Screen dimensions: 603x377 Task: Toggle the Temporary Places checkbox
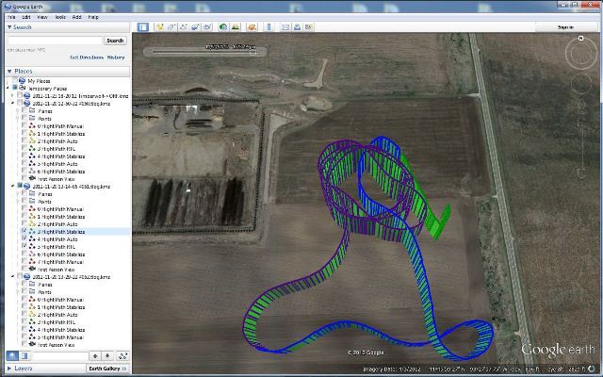(x=15, y=88)
